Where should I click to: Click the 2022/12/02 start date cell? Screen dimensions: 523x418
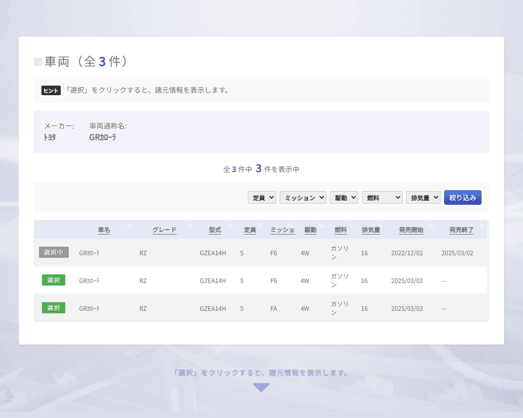(x=407, y=253)
